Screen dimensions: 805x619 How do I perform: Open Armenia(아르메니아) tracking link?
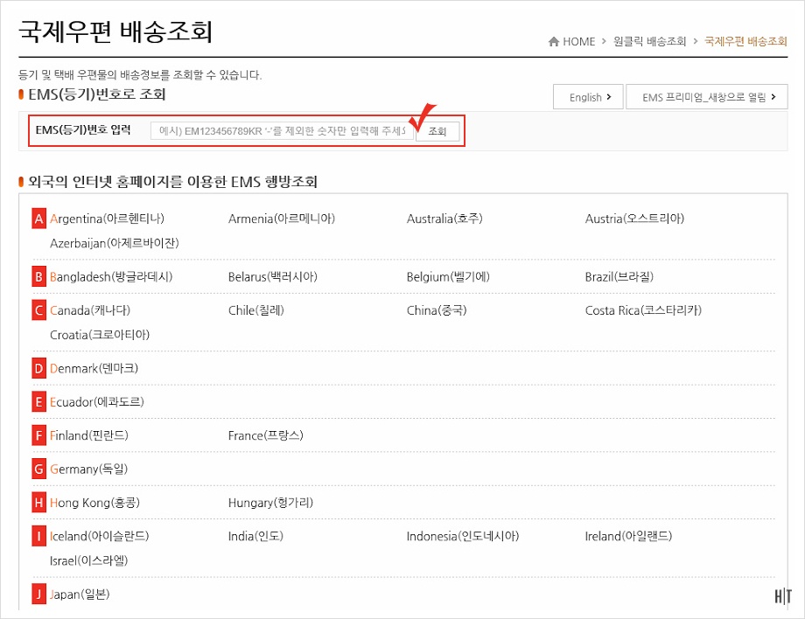coord(282,219)
